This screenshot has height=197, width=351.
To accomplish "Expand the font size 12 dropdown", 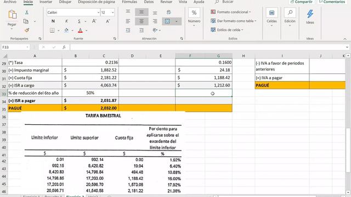I will 112,13.
